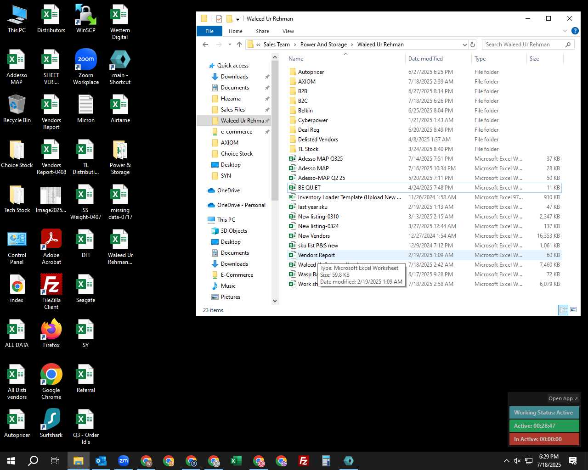
Task: Select the Surfshark desktop icon
Action: coord(51,424)
